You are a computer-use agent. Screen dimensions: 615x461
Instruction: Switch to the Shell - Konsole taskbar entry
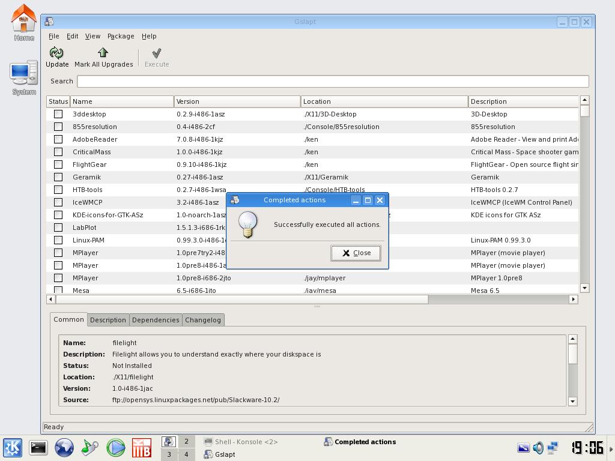pyautogui.click(x=241, y=442)
